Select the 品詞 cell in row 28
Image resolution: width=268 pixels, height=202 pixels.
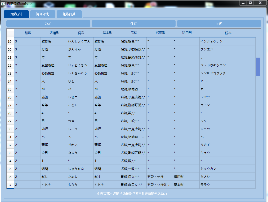pyautogui.click(x=133, y=113)
